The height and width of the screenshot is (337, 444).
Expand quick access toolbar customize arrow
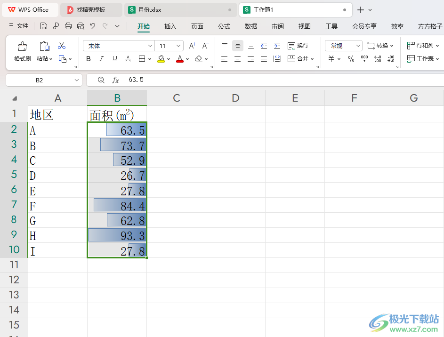click(x=117, y=26)
